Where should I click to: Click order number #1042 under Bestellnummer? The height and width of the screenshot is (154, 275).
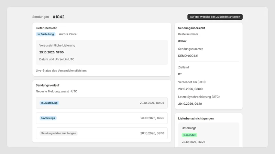pos(182,41)
